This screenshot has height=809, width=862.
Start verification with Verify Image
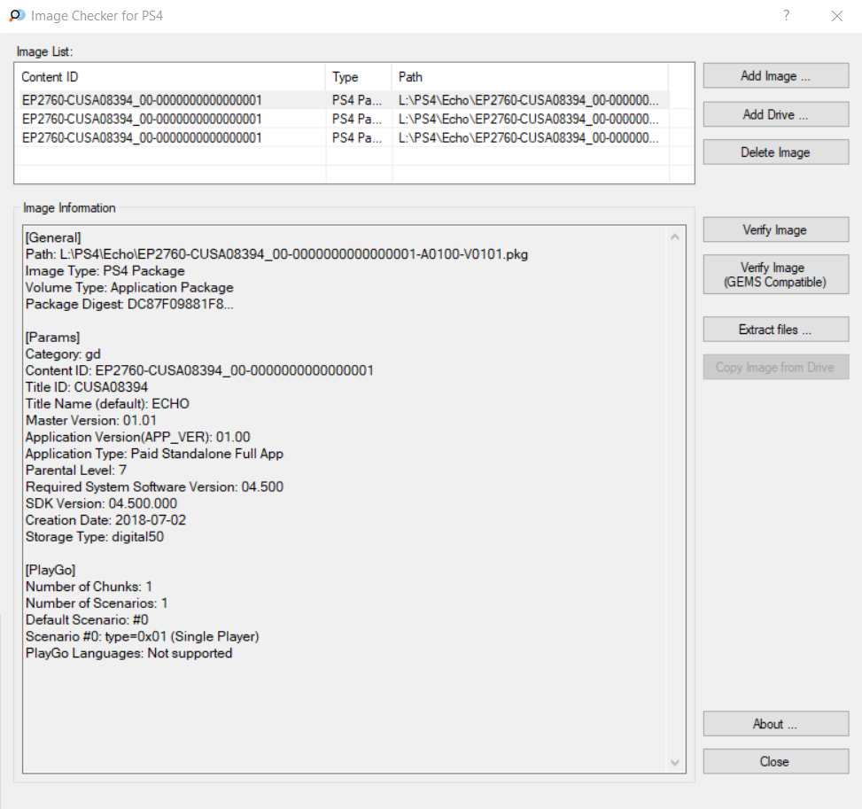776,229
